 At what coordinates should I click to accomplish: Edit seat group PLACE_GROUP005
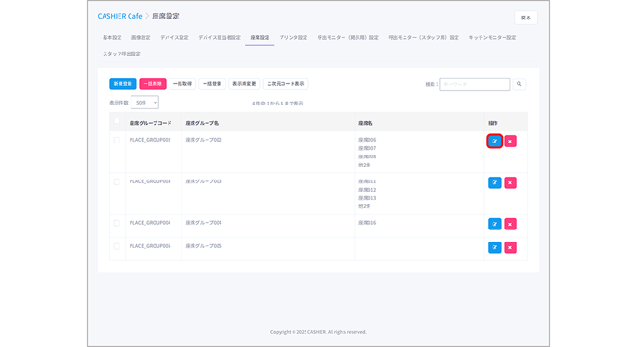tap(494, 247)
